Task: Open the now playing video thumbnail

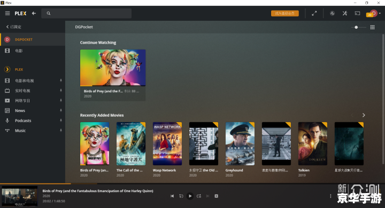Action: tap(20, 196)
